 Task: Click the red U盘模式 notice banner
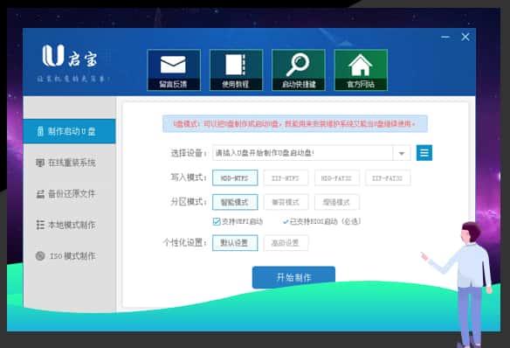(295, 123)
